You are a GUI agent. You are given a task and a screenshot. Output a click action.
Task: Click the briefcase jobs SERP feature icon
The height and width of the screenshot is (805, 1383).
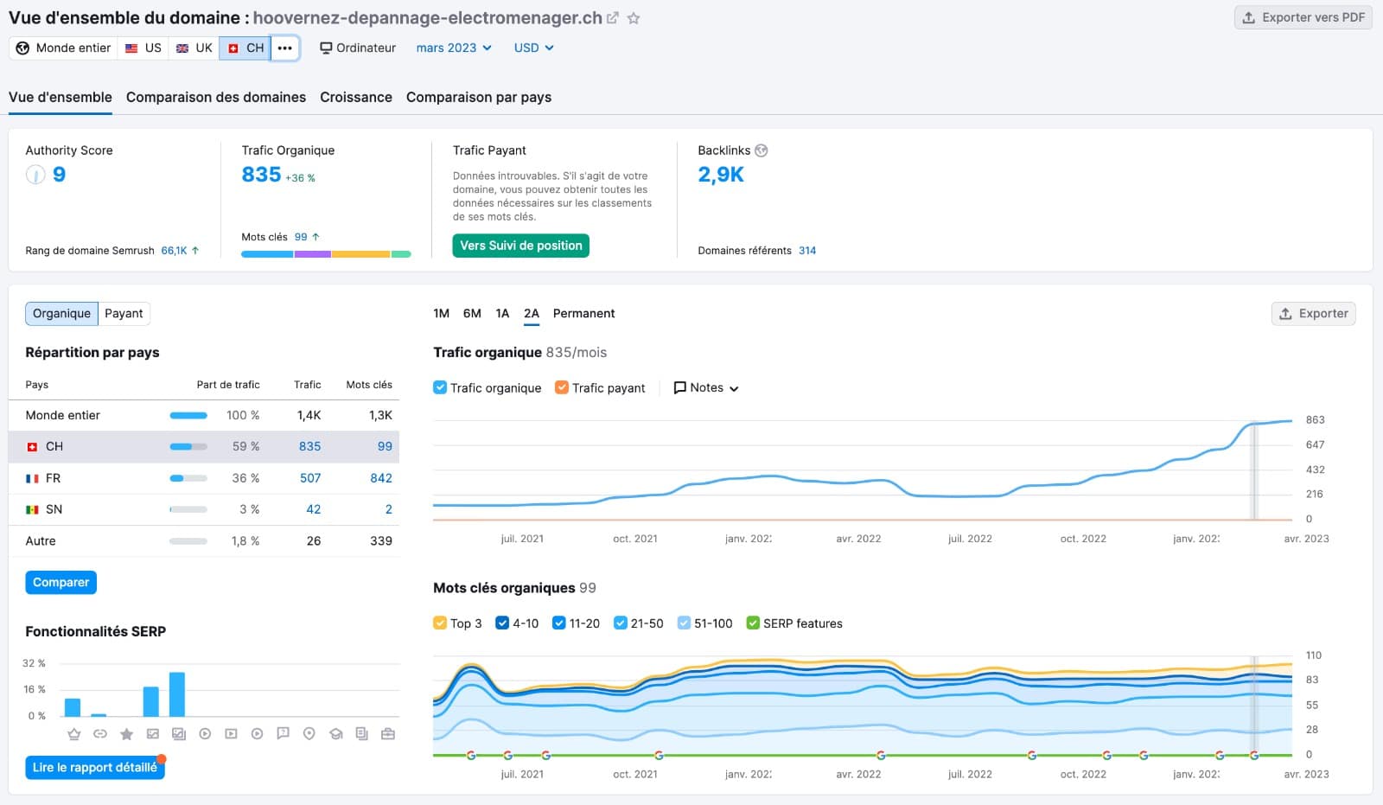click(387, 734)
